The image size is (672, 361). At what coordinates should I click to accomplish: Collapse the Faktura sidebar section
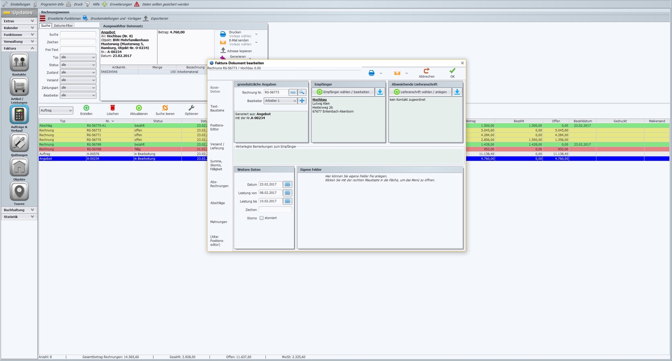[x=19, y=48]
